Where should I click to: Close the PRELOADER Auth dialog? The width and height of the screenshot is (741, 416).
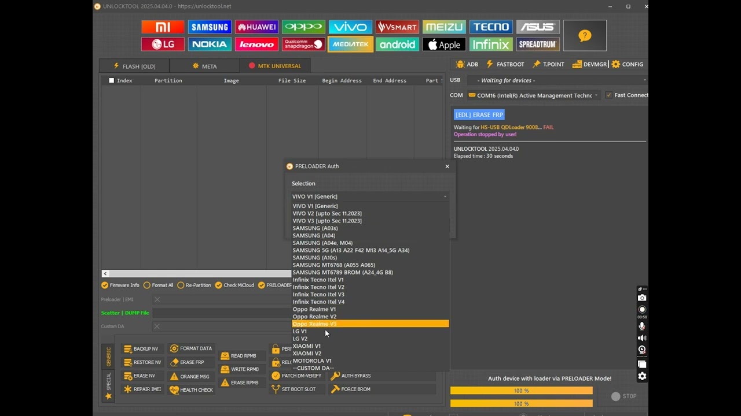[447, 166]
